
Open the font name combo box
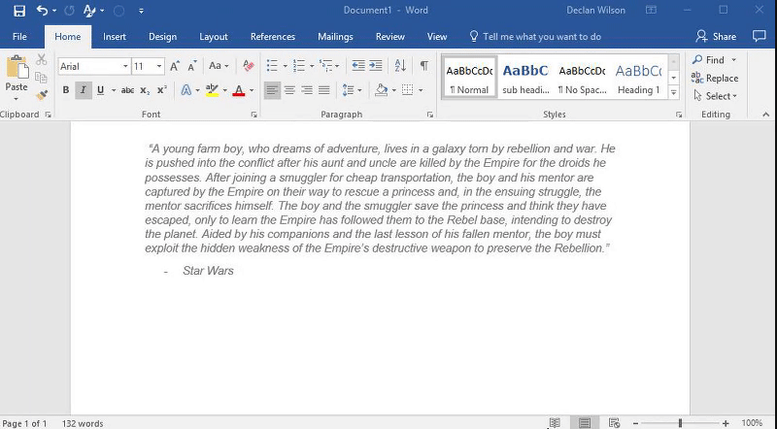(x=93, y=66)
